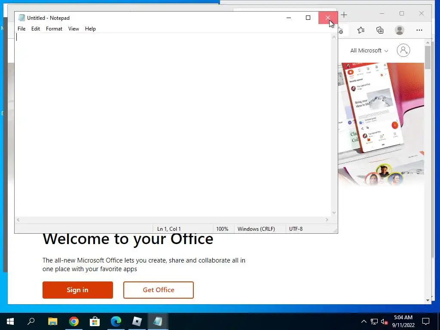
Task: Open the Action Center notifications icon
Action: pyautogui.click(x=426, y=321)
